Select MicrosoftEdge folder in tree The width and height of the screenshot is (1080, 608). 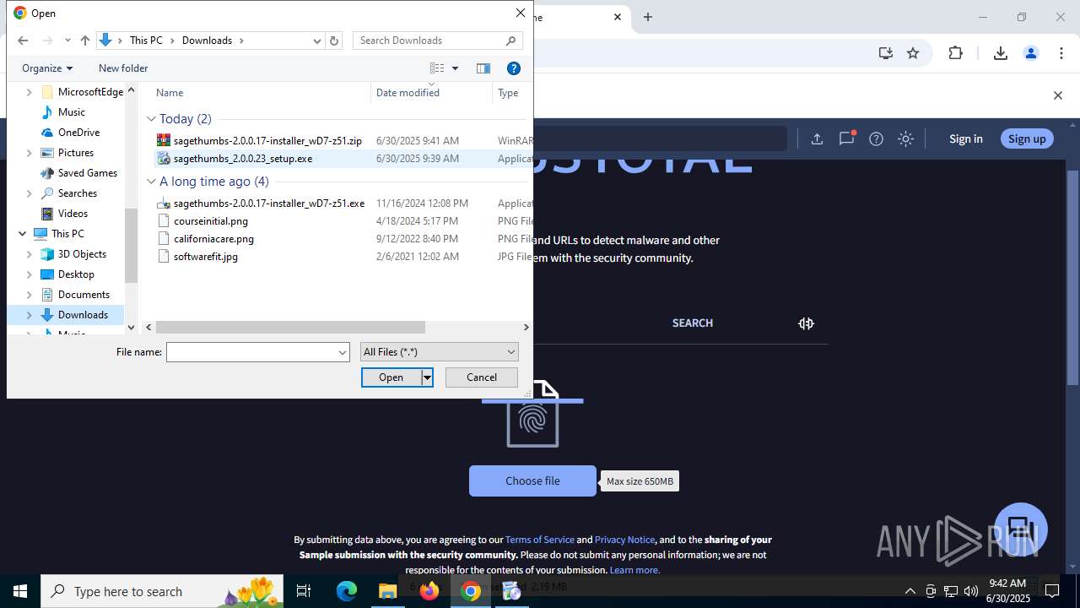click(x=90, y=92)
